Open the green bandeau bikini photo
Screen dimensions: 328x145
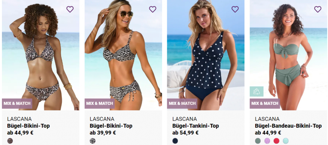pos(288,55)
